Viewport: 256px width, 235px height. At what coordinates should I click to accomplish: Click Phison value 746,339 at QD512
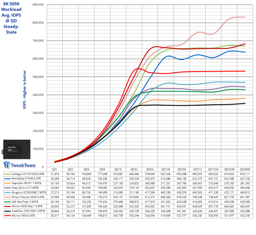tap(197, 197)
